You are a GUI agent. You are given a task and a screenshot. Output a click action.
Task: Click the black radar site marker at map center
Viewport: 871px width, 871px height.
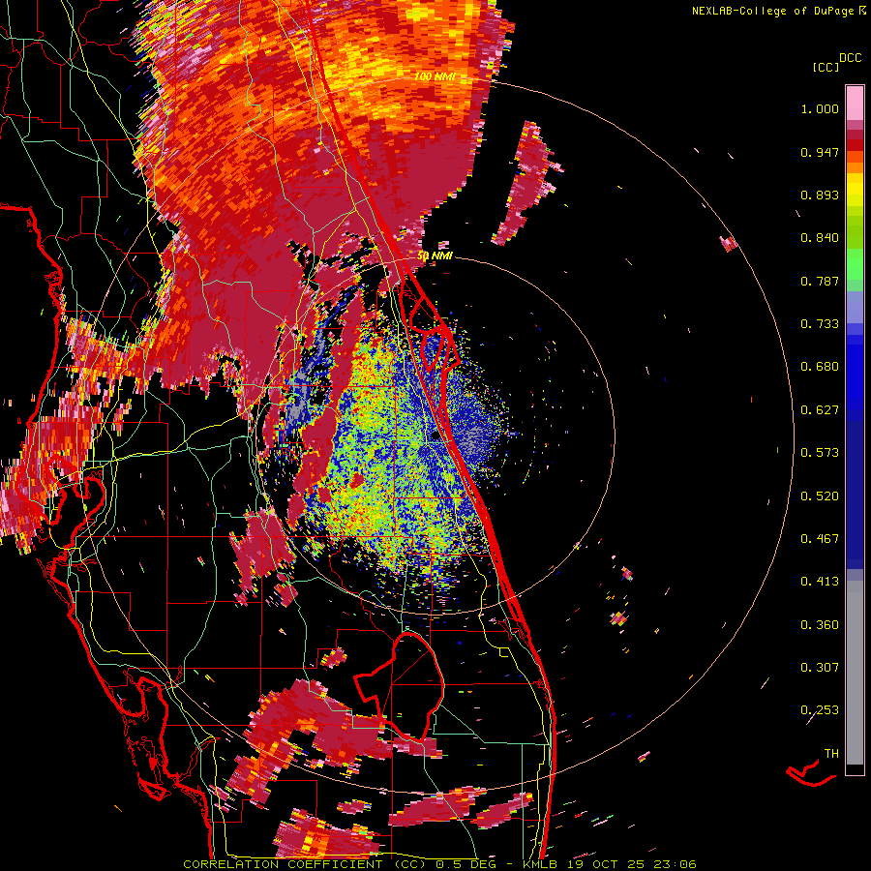tap(436, 435)
